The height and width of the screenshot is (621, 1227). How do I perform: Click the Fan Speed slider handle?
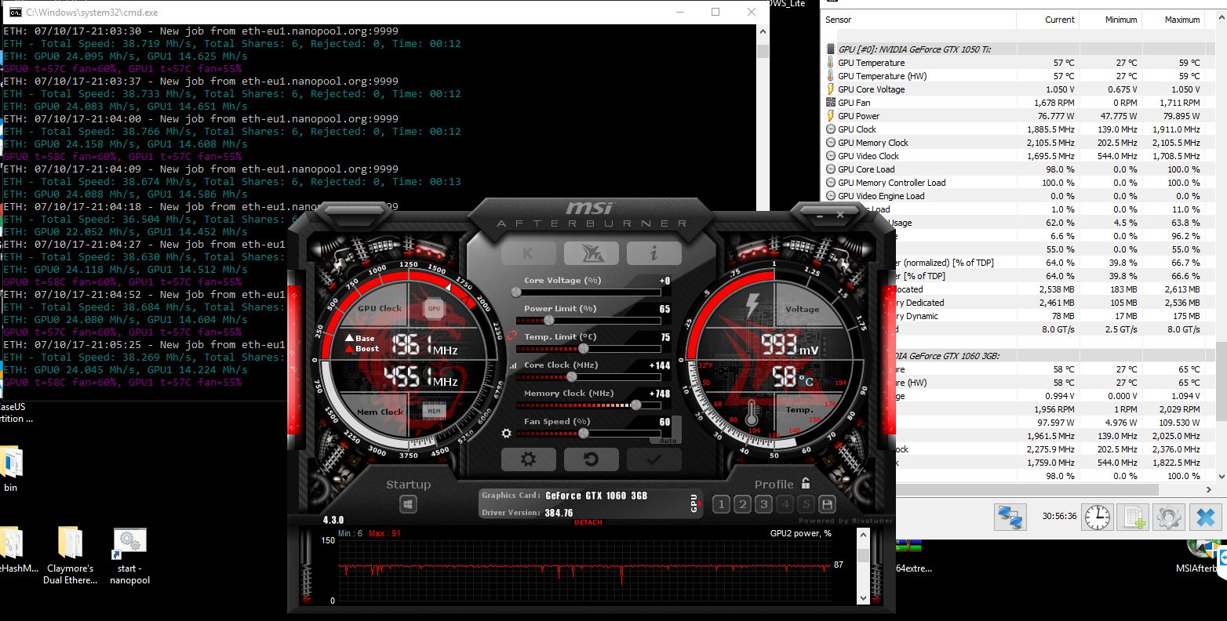tap(583, 433)
